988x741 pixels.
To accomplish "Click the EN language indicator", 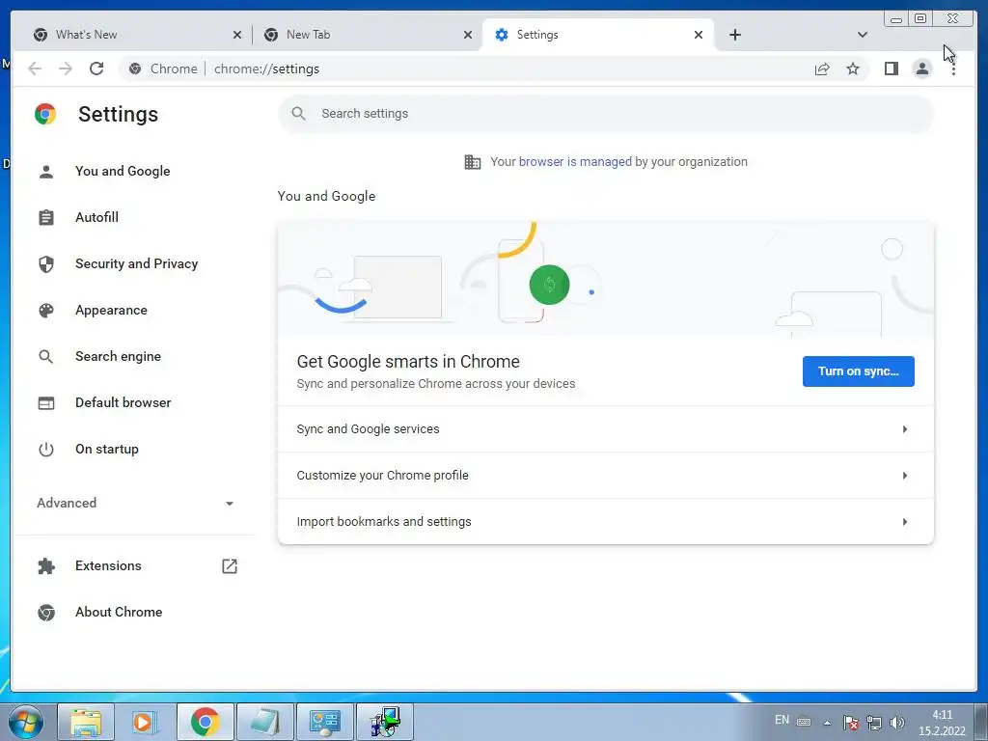I will 782,720.
